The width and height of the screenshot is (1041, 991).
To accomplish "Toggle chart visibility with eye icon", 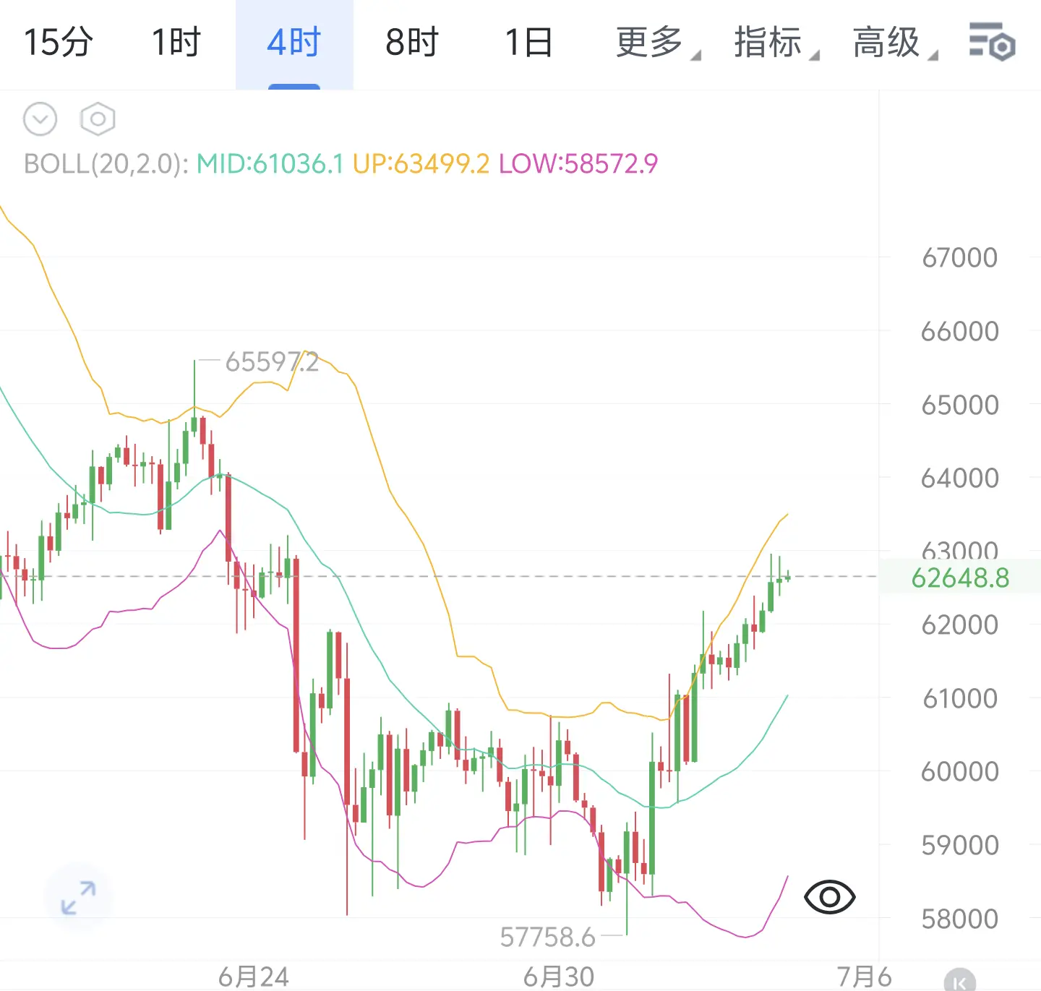I will pyautogui.click(x=829, y=897).
